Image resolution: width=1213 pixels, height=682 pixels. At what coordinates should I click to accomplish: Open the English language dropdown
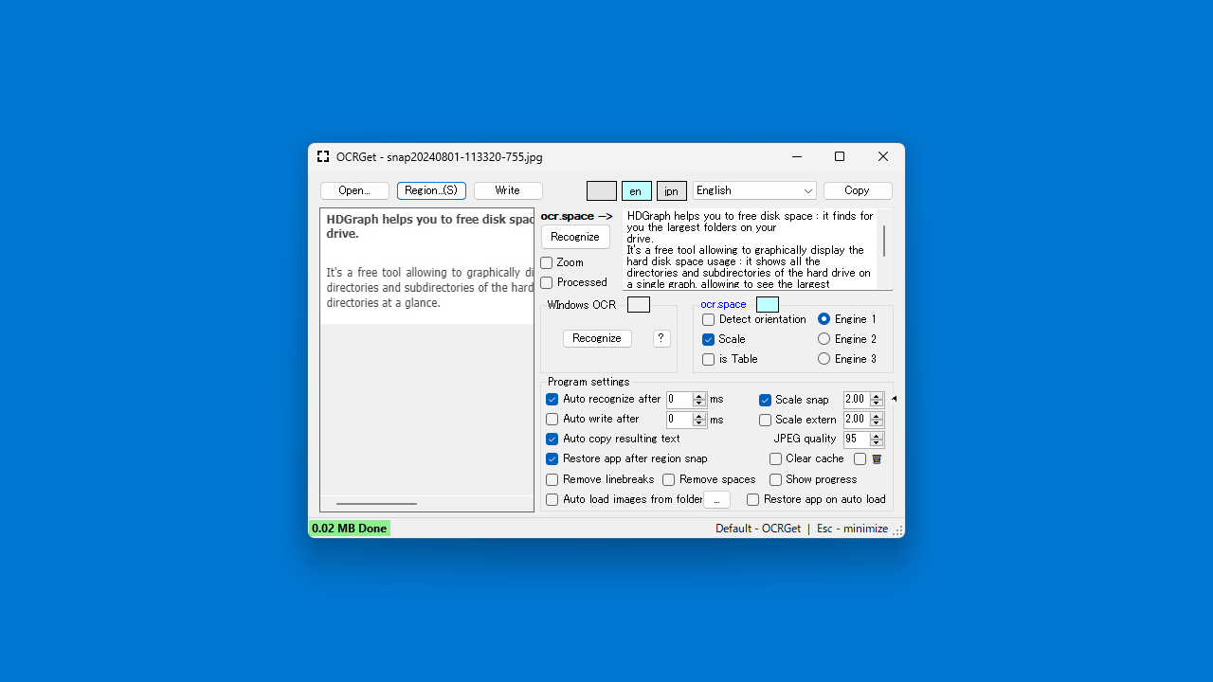tap(754, 190)
